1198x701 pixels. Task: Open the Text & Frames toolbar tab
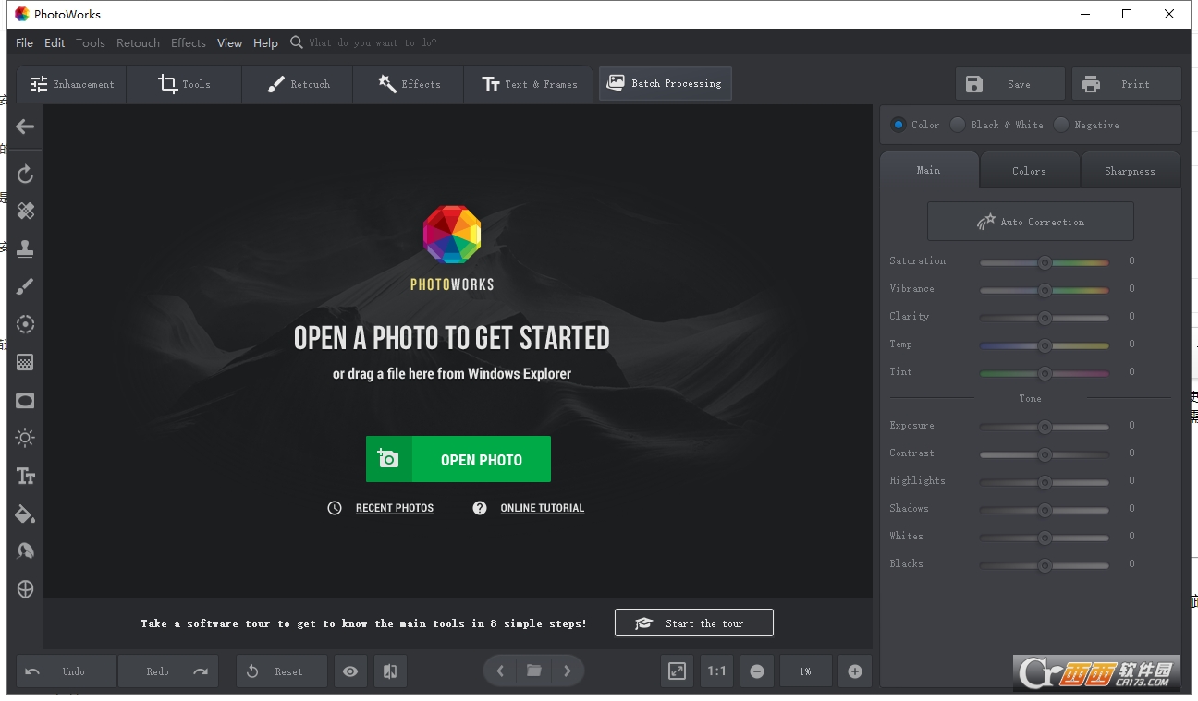pos(530,84)
